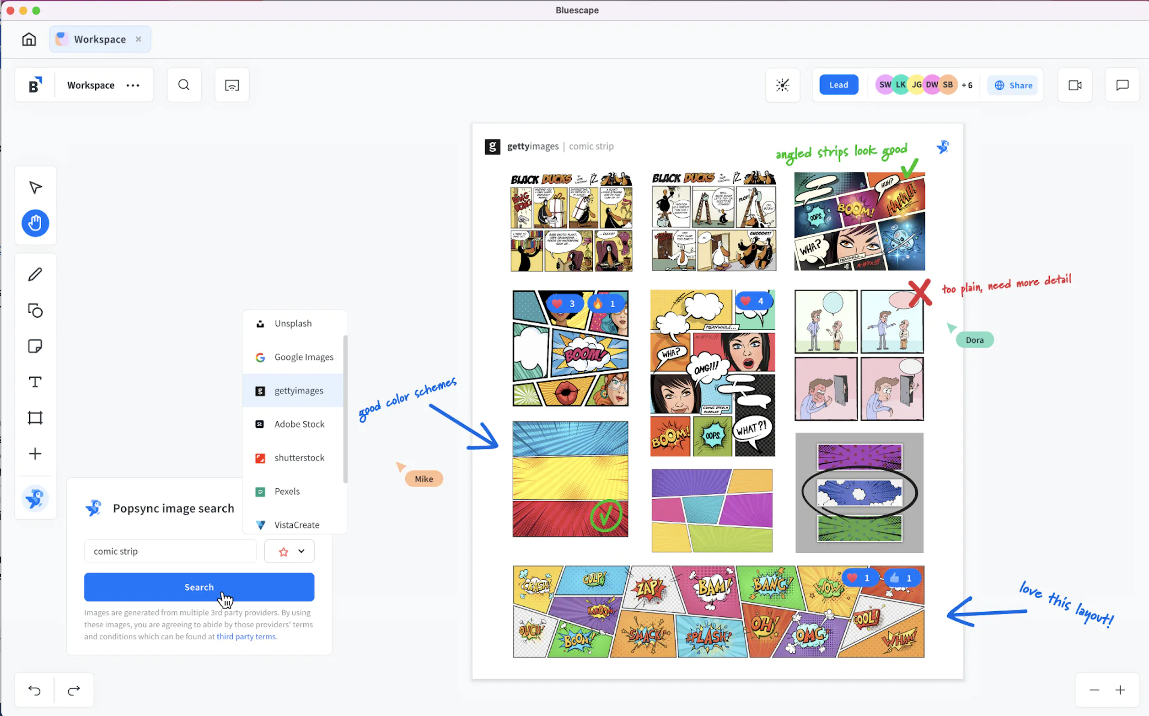The width and height of the screenshot is (1149, 716).
Task: Click the Add/Plus tool in sidebar
Action: [x=35, y=453]
